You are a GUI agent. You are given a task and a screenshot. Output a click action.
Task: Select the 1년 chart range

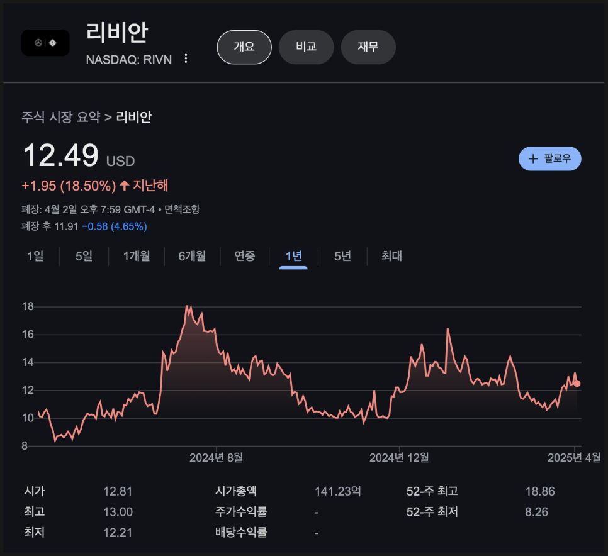[293, 256]
